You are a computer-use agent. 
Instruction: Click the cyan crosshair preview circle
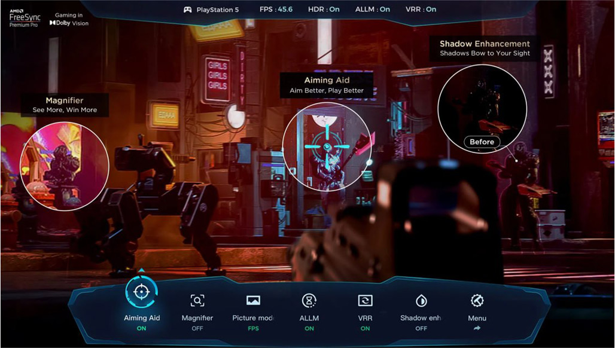(327, 147)
